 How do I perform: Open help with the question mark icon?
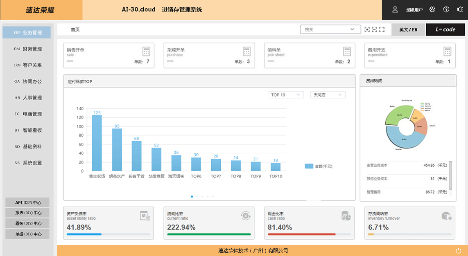446,9
